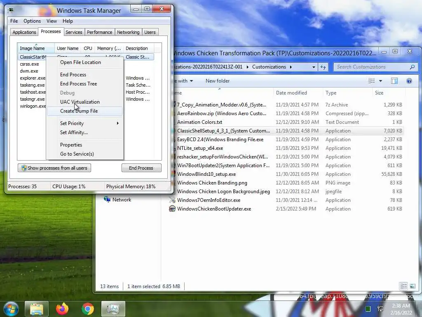Image resolution: width=422 pixels, height=317 pixels.
Task: Open Task Manager Help menu
Action: (68, 21)
